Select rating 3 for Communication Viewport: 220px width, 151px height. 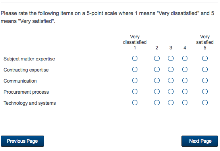171,81
